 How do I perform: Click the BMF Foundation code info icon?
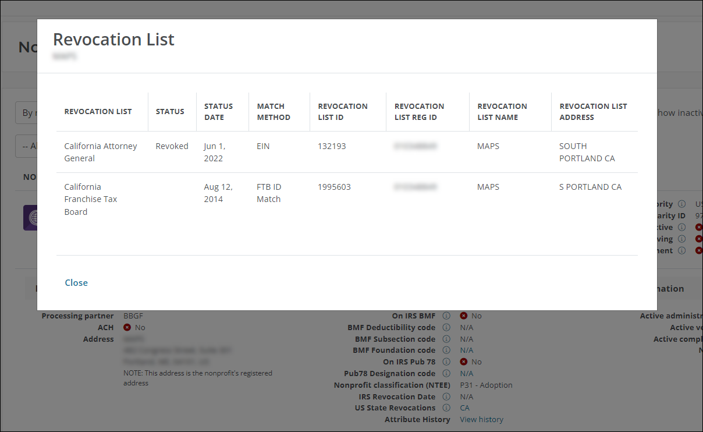pyautogui.click(x=446, y=350)
